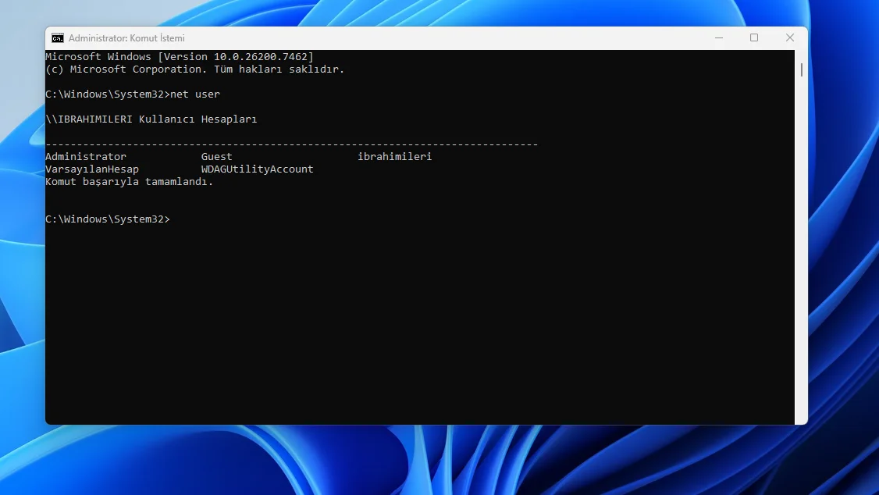Maximize the Komut İstemi window
The image size is (879, 495).
[754, 37]
